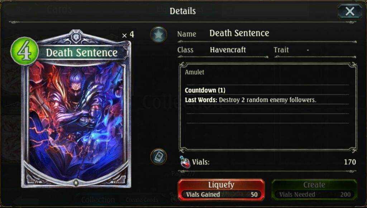
Task: Select the Death Sentence card name banner
Action: point(82,53)
